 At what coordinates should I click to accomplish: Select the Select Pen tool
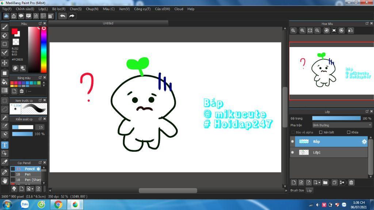[4, 126]
